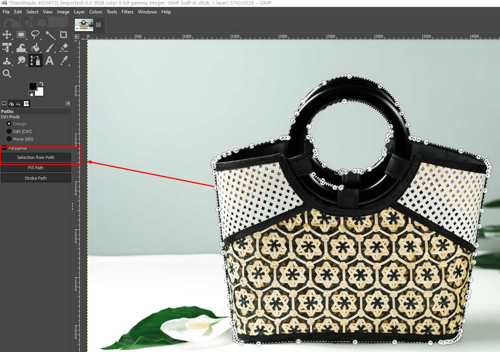Open the Colors menu
Screen dimensions: 500x352
click(x=95, y=12)
